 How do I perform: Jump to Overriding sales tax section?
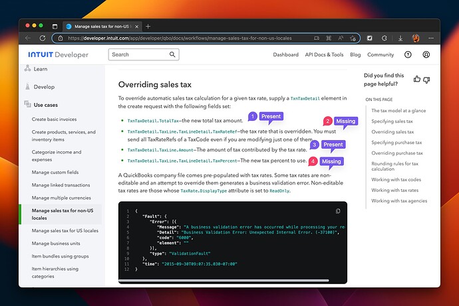click(392, 131)
